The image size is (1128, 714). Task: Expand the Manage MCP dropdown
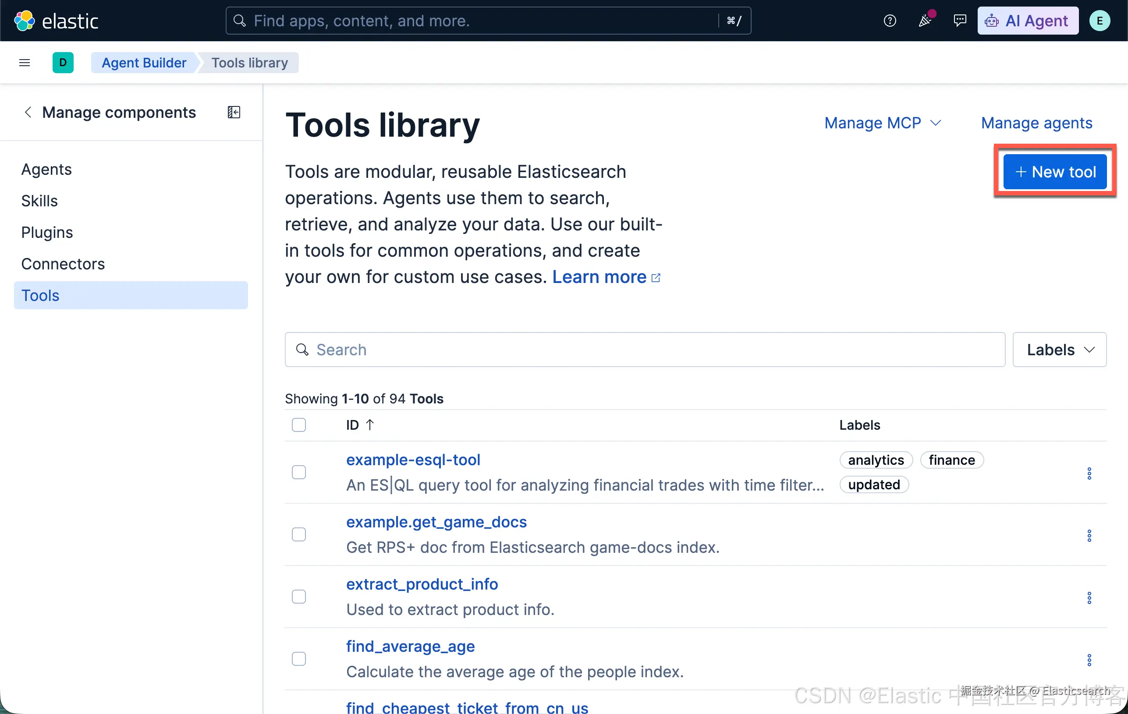(x=883, y=123)
